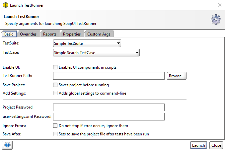The image size is (225, 151).
Task: Click the "Ignore Errors:" label
Action: (14, 126)
